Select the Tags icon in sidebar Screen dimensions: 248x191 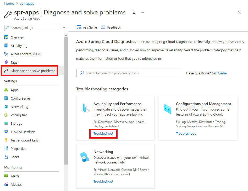tap(6, 62)
